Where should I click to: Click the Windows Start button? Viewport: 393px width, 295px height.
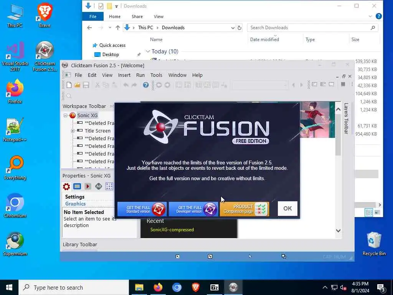pyautogui.click(x=9, y=287)
